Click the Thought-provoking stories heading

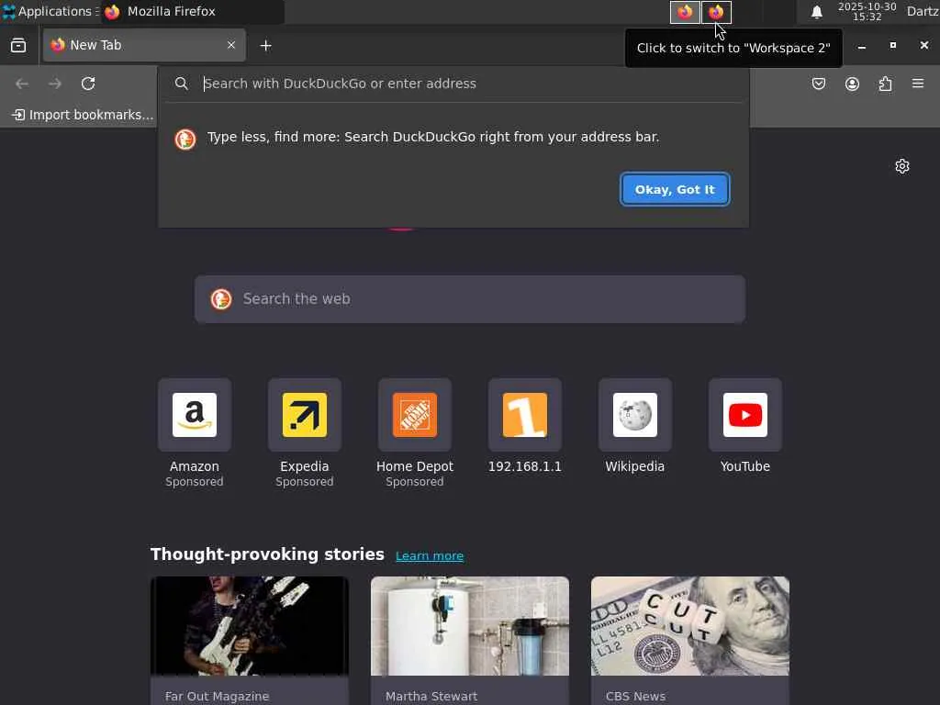click(267, 554)
